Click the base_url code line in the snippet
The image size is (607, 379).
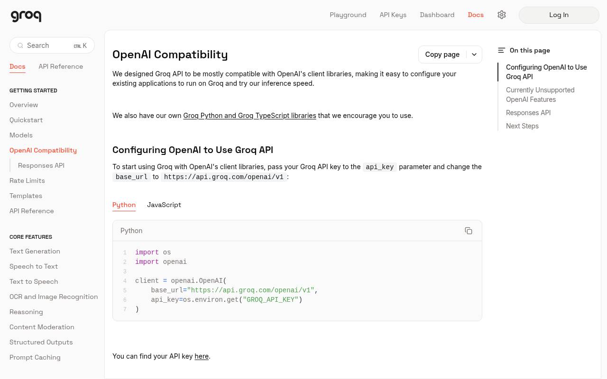click(x=234, y=290)
